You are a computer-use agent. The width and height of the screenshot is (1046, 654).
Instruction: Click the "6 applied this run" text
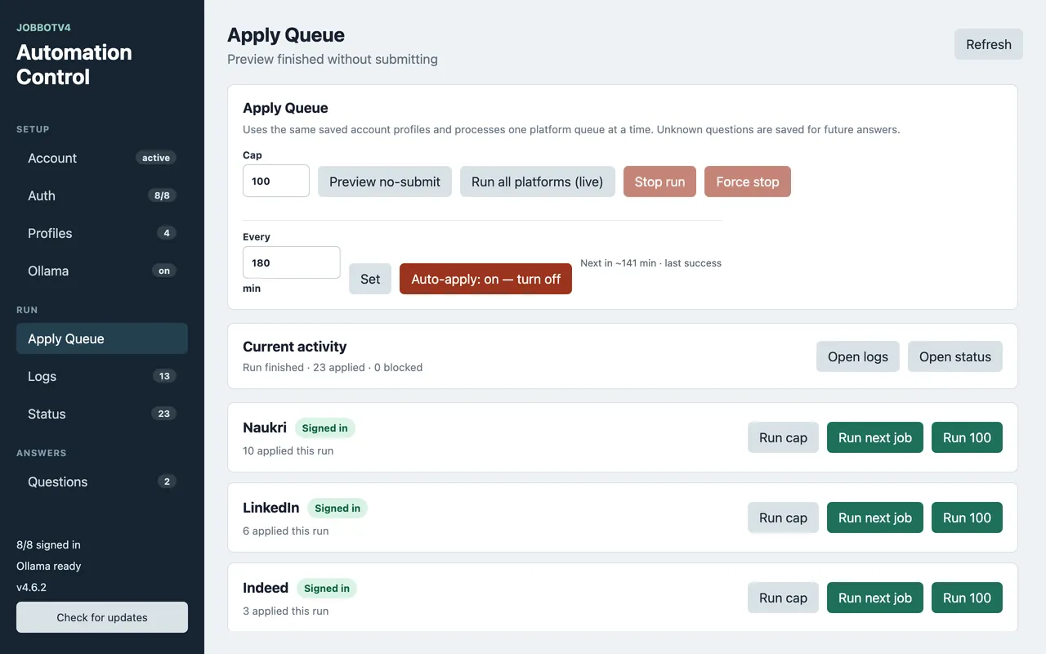pyautogui.click(x=286, y=531)
